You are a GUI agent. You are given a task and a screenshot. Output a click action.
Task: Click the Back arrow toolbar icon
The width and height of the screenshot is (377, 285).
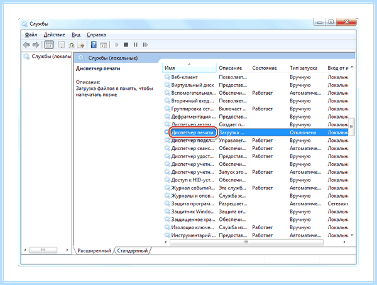[26, 45]
